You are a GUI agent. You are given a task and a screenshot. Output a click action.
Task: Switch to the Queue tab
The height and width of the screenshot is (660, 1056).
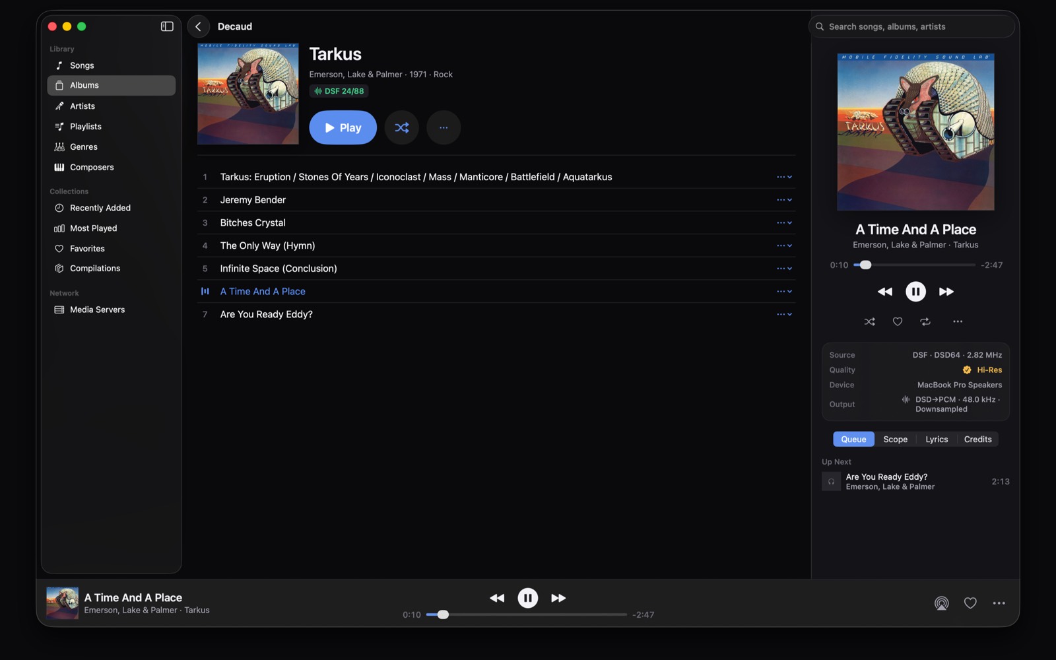tap(853, 440)
